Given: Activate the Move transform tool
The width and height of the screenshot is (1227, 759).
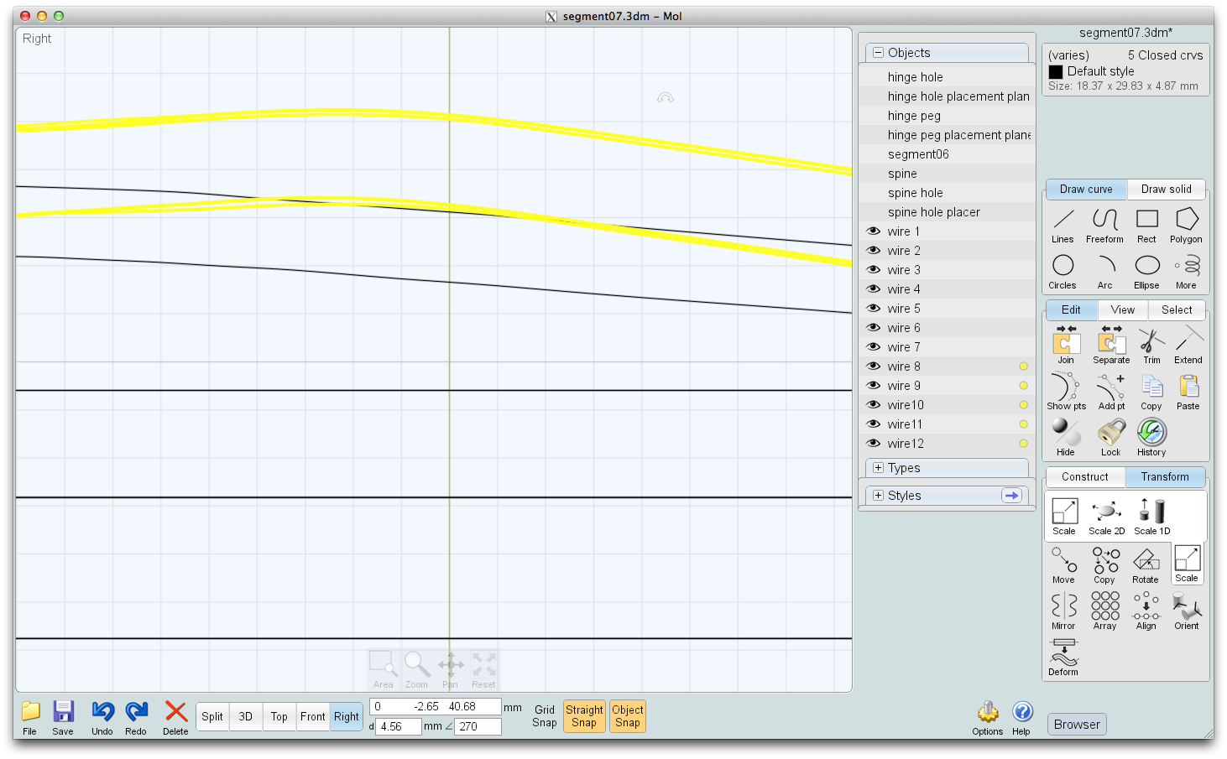Looking at the screenshot, I should [x=1063, y=565].
